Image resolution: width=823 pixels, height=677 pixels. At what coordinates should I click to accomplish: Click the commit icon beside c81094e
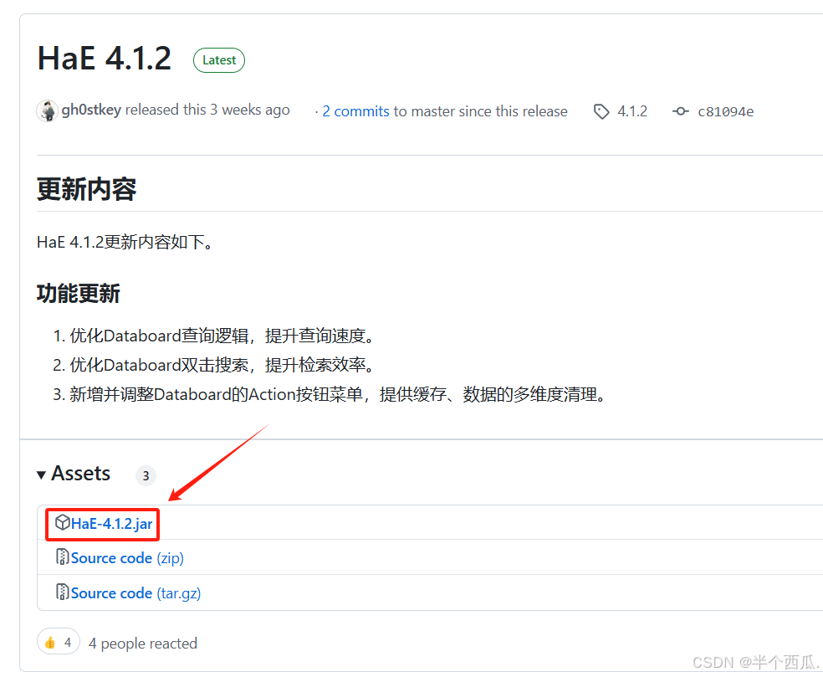click(x=680, y=111)
